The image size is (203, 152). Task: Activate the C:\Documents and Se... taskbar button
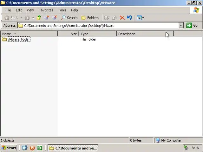tap(73, 148)
